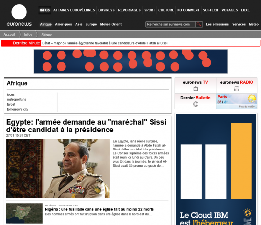This screenshot has width=261, height=225.
Task: Open the INFOS menu tab
Action: click(x=45, y=10)
